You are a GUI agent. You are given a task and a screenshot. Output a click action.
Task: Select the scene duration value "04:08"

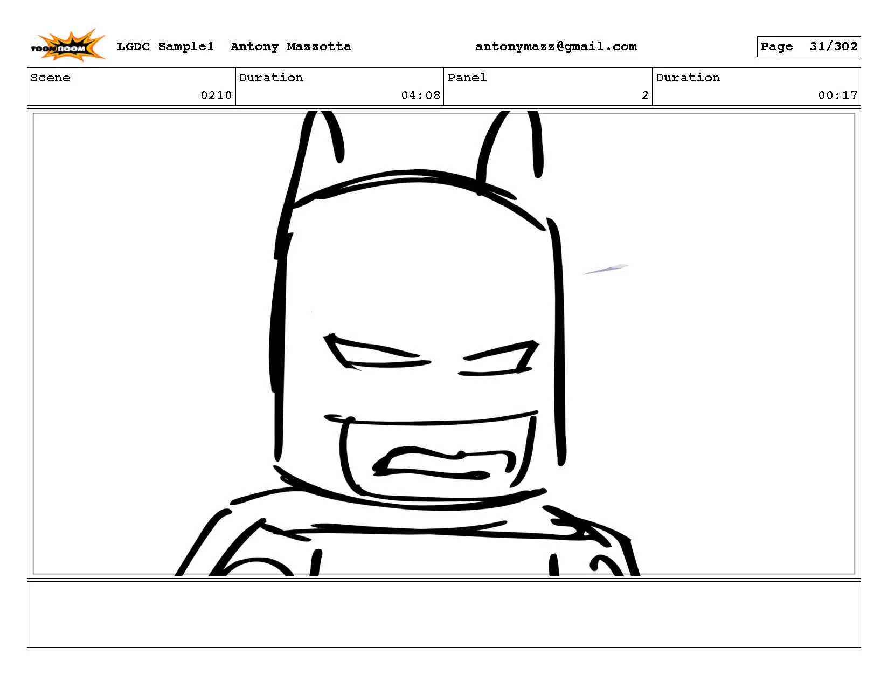tap(421, 95)
